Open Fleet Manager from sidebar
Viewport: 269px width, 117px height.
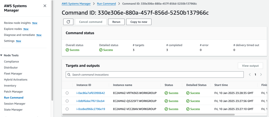click(x=13, y=74)
